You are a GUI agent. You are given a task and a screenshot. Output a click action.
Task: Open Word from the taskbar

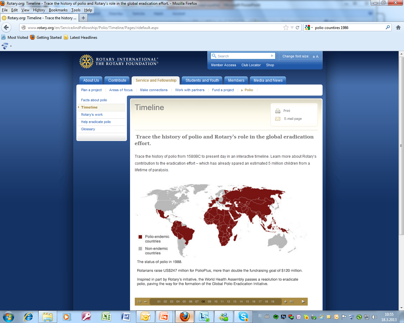coord(126,316)
